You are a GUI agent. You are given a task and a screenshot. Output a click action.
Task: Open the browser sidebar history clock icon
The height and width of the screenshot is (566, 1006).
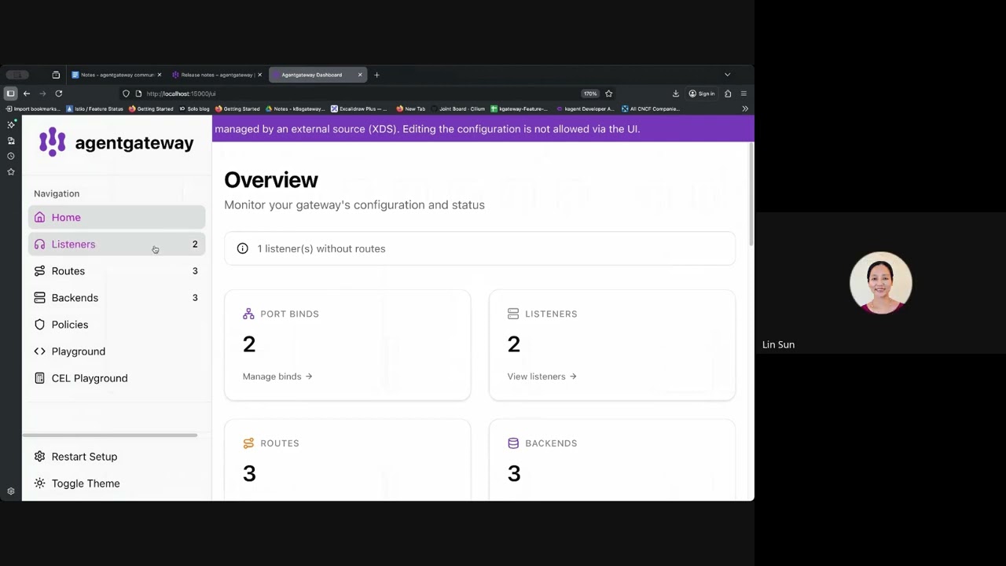pos(11,156)
